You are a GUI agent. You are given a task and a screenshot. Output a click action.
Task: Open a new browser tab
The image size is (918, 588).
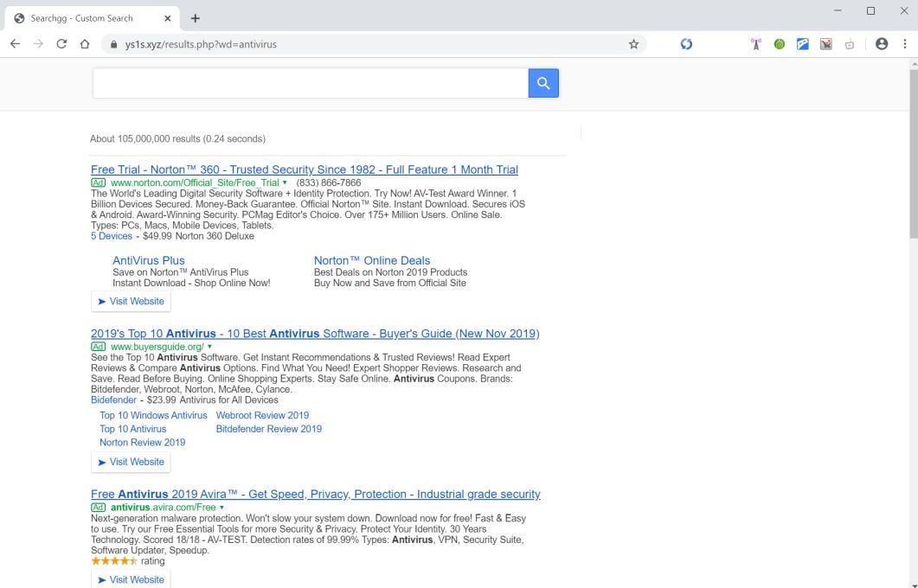pyautogui.click(x=195, y=19)
